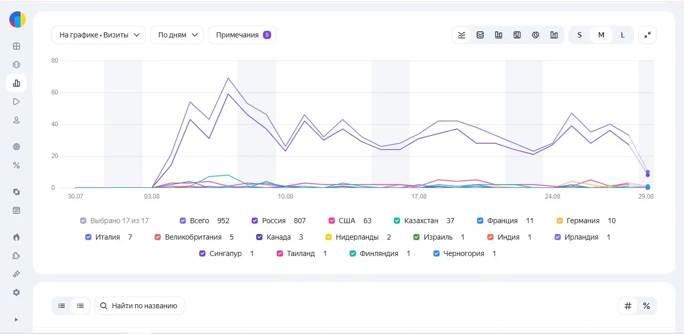Click the 10.08 date axis label

(285, 197)
